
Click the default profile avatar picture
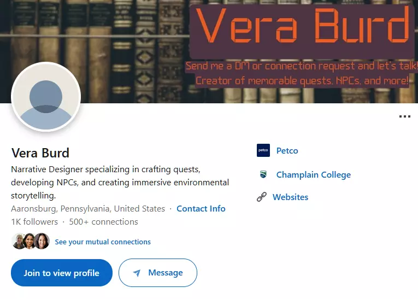(x=46, y=97)
